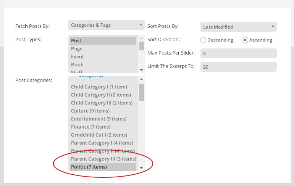
Task: Select Event in Post Types list
Action: click(x=103, y=57)
